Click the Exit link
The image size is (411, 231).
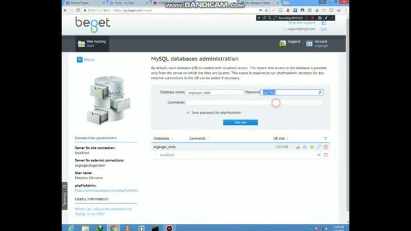pos(324,29)
